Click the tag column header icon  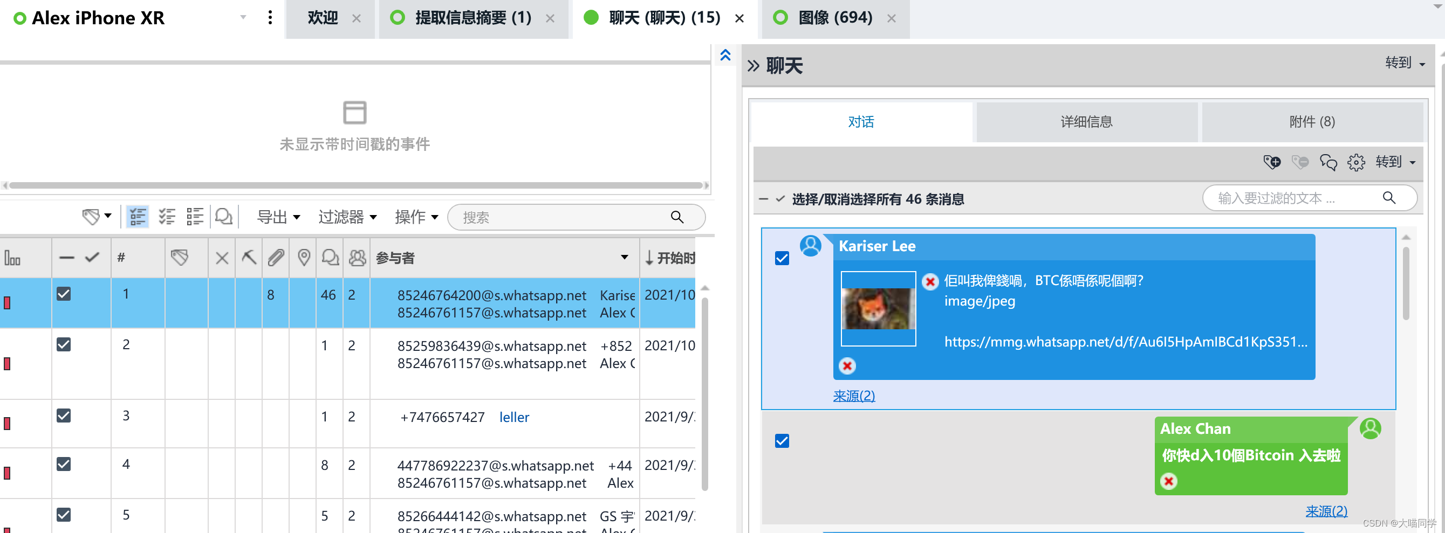click(x=180, y=258)
